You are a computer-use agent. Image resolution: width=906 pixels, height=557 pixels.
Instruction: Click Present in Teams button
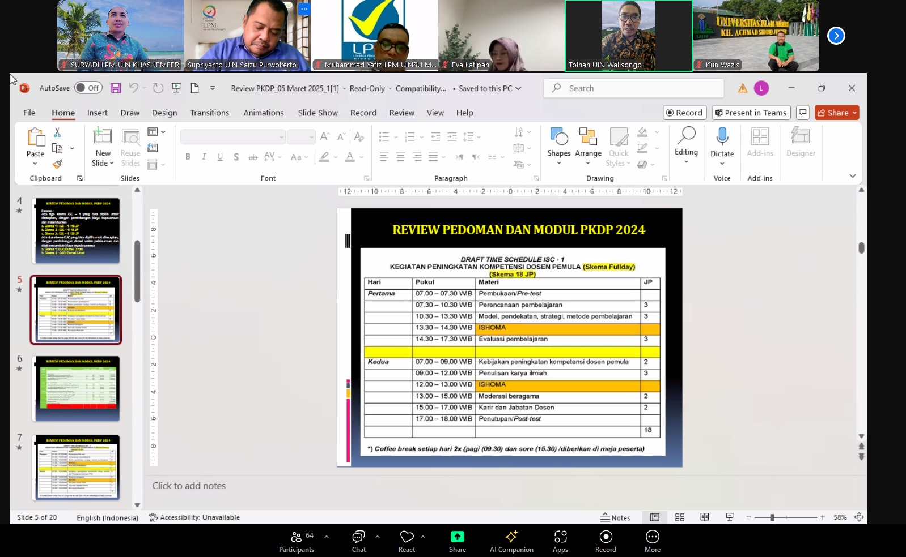pos(751,113)
